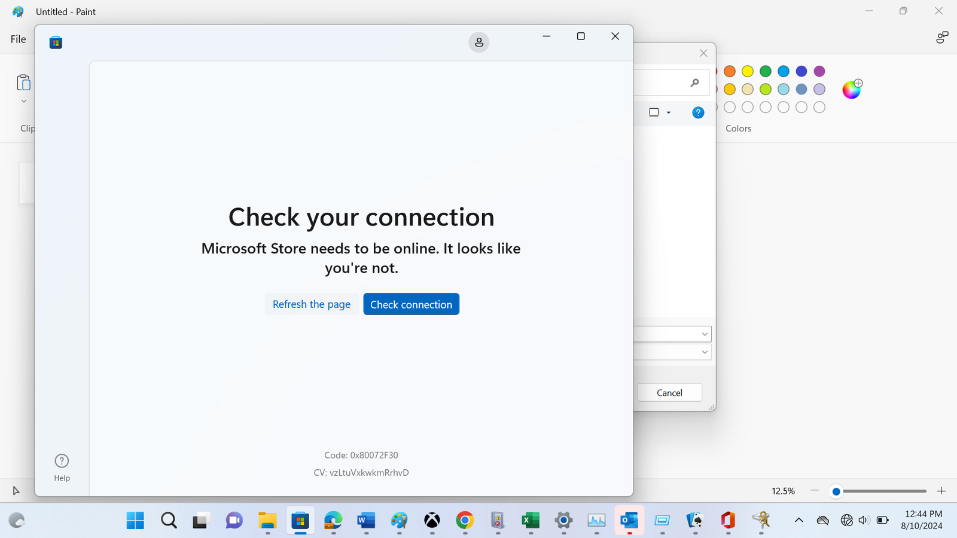Image resolution: width=957 pixels, height=538 pixels.
Task: Open the Microsoft Store account profile icon
Action: (x=478, y=42)
